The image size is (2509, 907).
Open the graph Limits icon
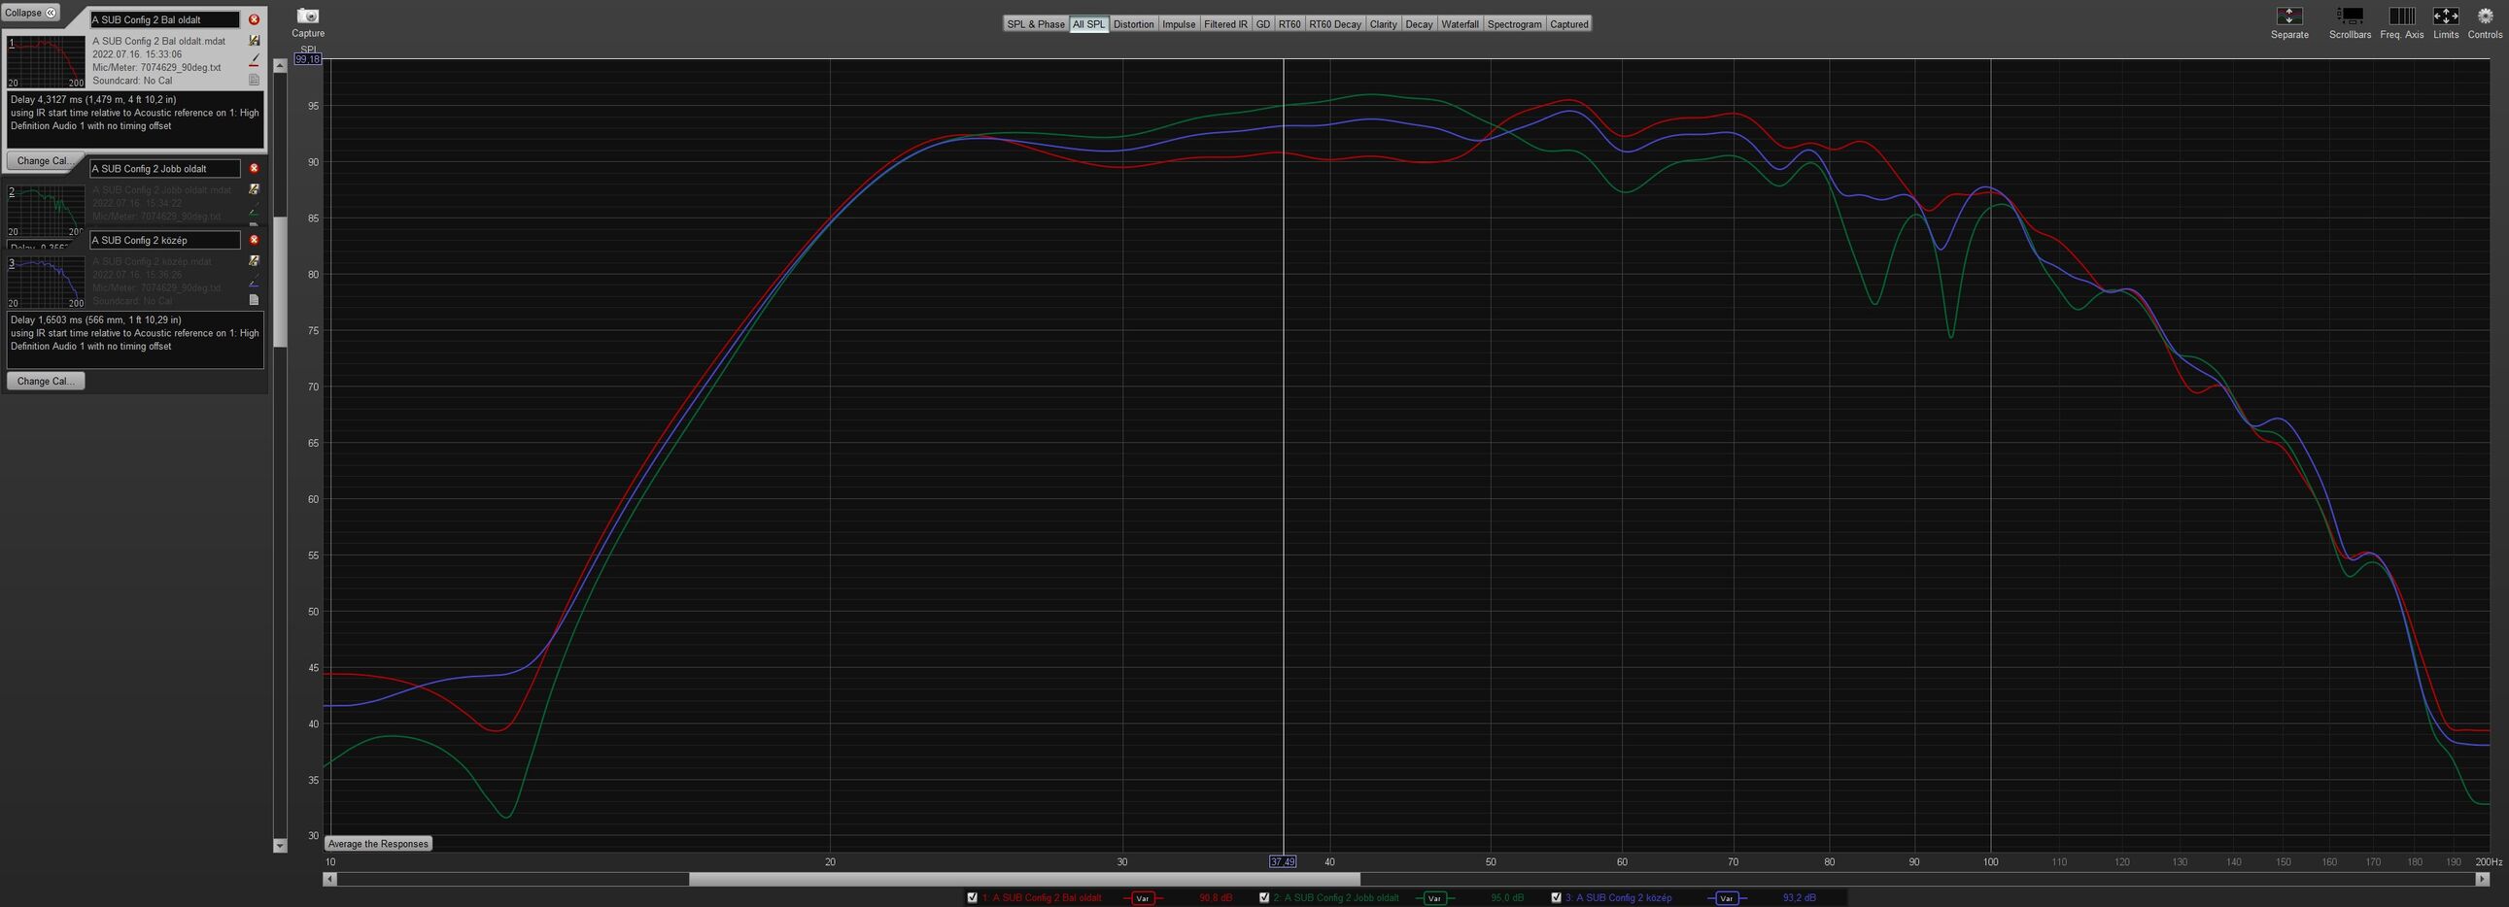point(2446,16)
